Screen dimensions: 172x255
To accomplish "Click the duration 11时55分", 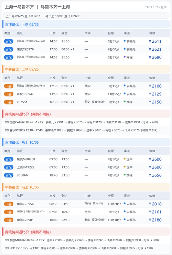I will (114, 94).
